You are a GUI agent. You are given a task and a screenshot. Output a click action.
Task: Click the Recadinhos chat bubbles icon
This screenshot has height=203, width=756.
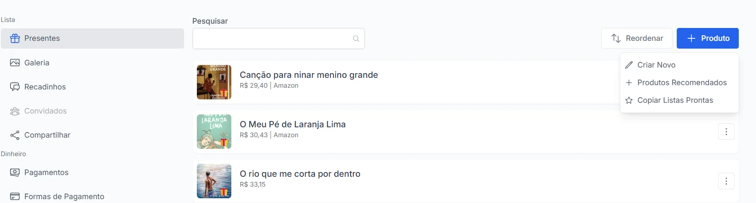pos(15,87)
